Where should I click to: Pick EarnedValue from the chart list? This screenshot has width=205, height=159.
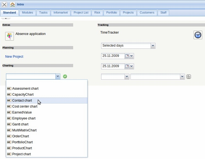(x=22, y=112)
